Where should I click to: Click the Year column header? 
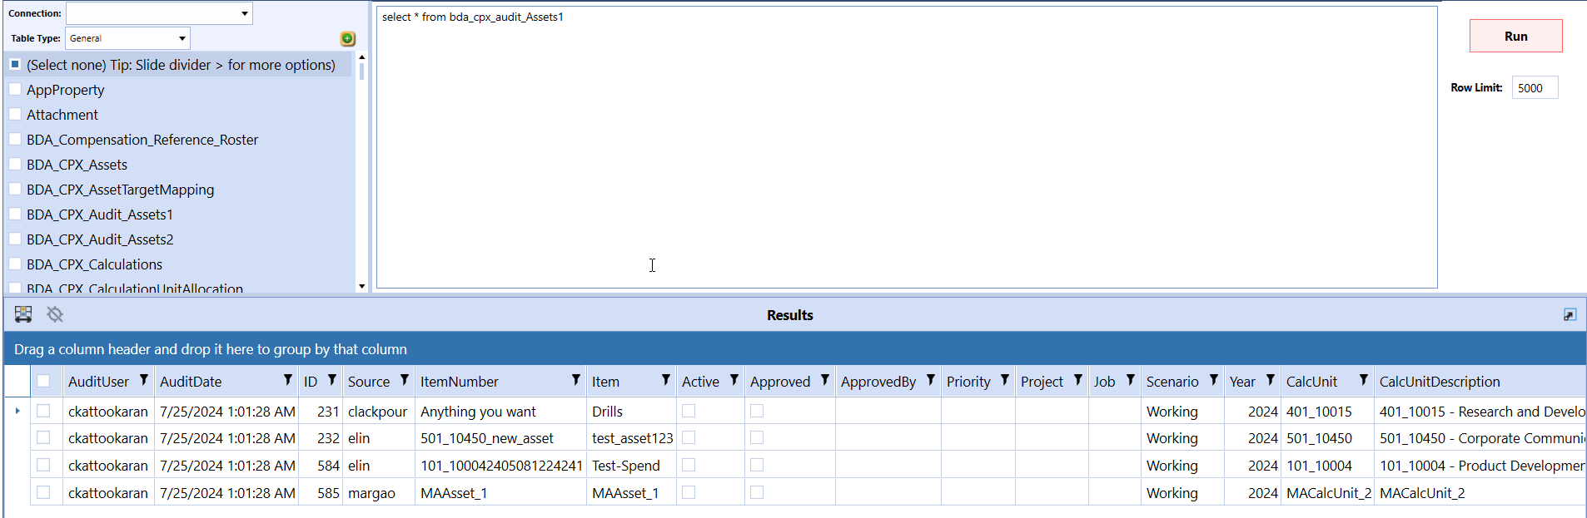tap(1242, 382)
